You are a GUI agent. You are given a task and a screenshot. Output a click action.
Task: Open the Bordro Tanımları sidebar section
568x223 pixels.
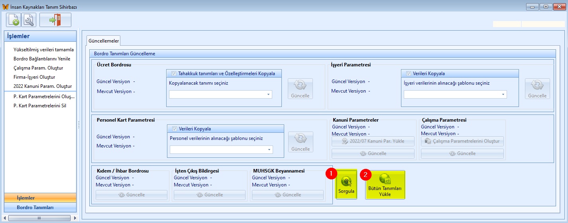tap(40, 207)
